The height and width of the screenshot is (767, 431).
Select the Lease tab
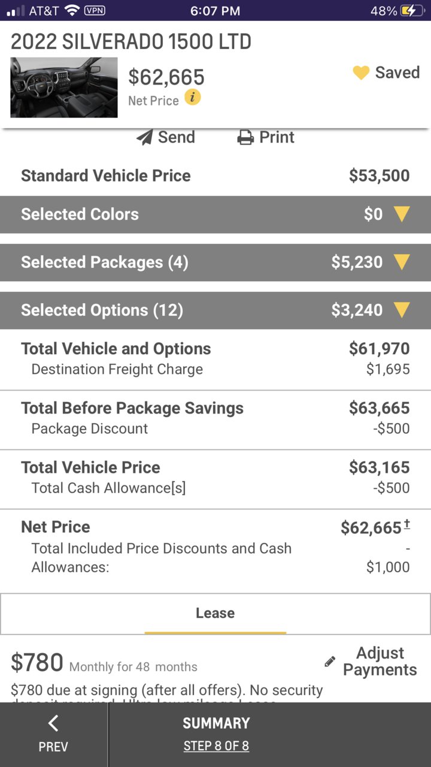tap(215, 614)
